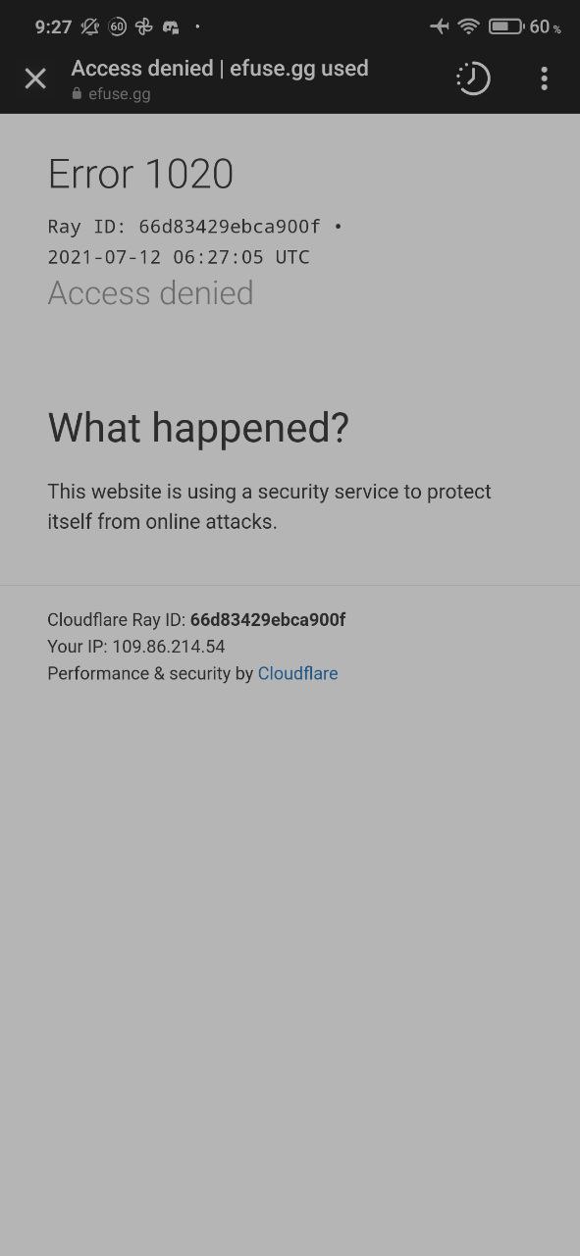Select the Error 1020 heading
Screen dimensions: 580x1256
140,175
